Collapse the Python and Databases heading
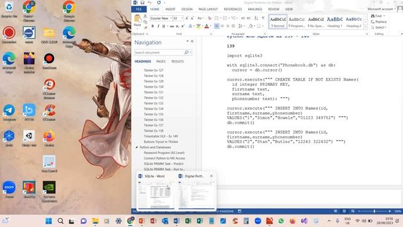Image resolution: width=403 pixels, height=227 pixels. [x=137, y=147]
